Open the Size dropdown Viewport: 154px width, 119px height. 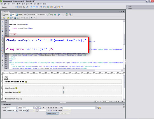[27, 110]
